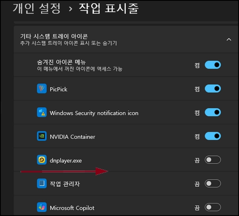
Task: Click the 작업 표시줄 page title
Action: point(109,8)
